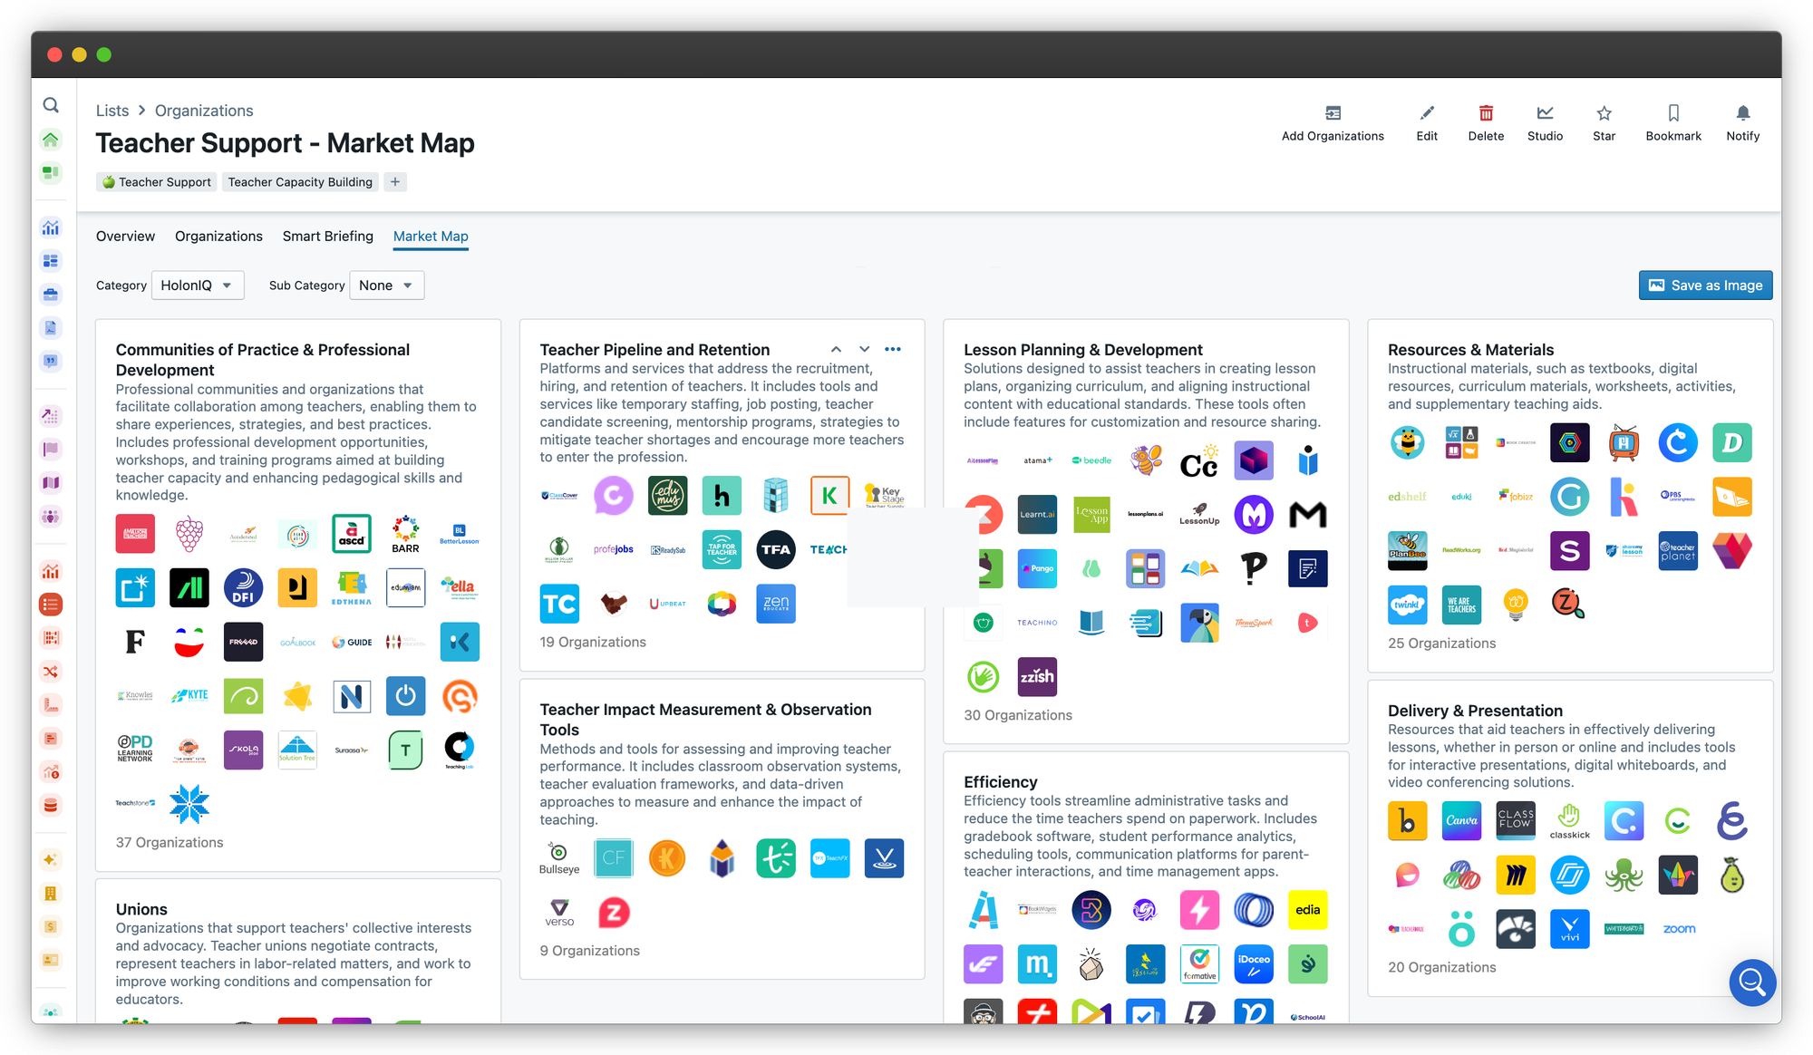Select the ASCD logo in Communities of Practice
Image resolution: width=1813 pixels, height=1055 pixels.
pyautogui.click(x=352, y=534)
